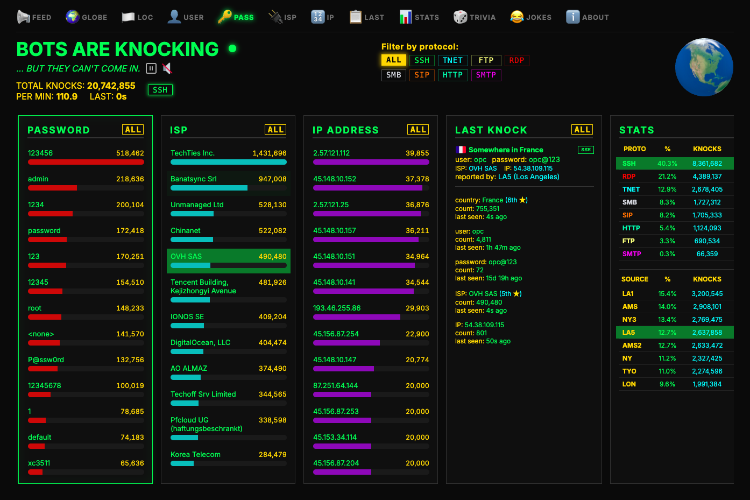Click the rotating Earth globe thumbnail
Image resolution: width=750 pixels, height=500 pixels.
tap(704, 67)
